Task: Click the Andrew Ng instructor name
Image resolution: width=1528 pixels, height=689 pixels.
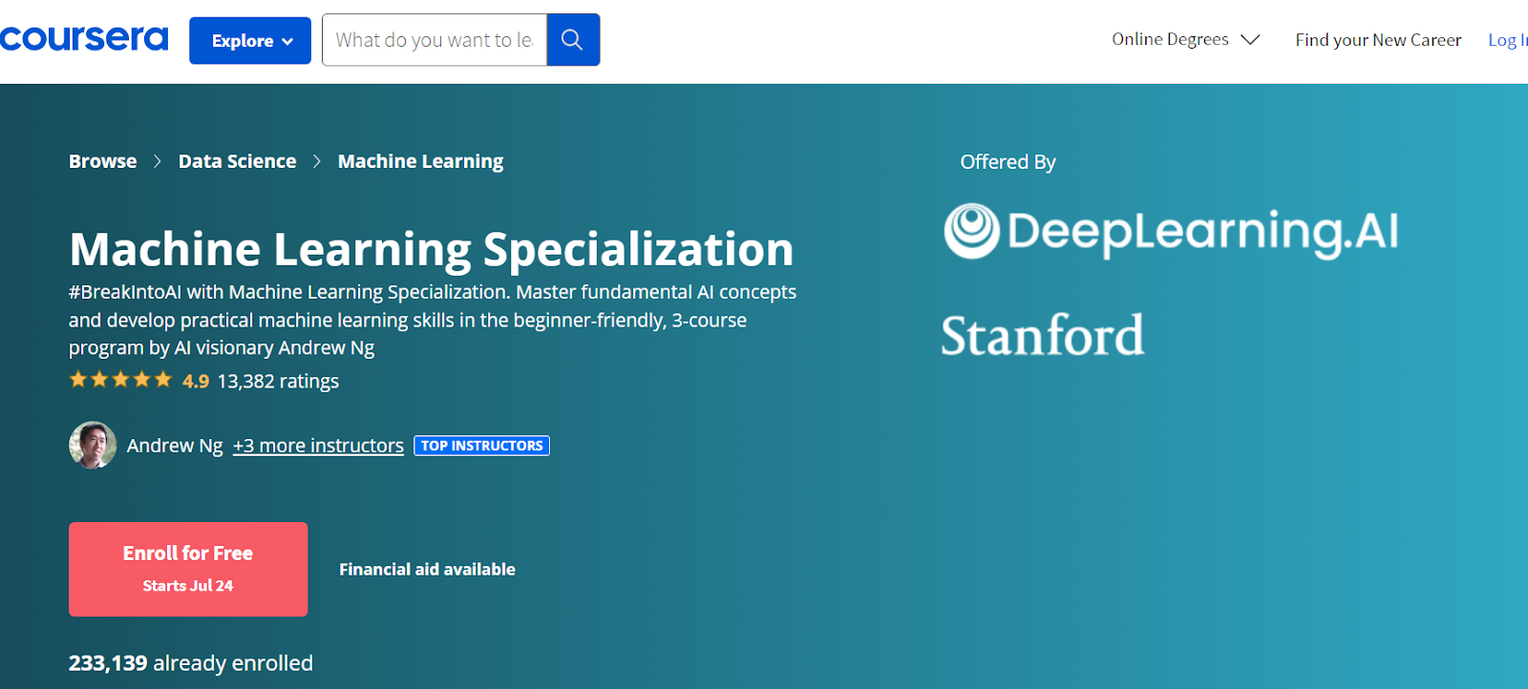Action: [175, 446]
